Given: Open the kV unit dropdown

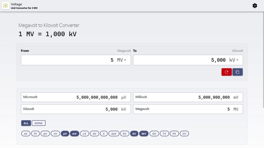Looking at the screenshot, I should click(234, 60).
